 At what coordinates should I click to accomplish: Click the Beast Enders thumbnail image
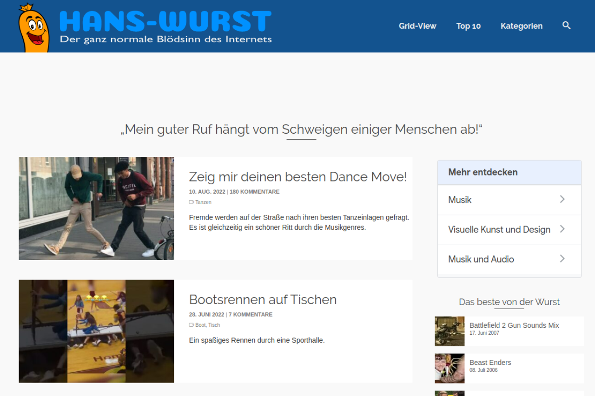pyautogui.click(x=450, y=368)
